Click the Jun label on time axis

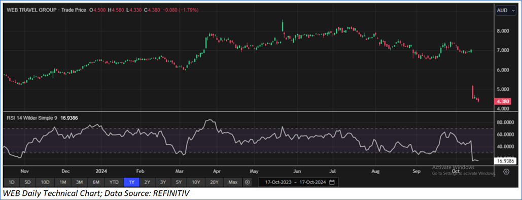point(297,172)
